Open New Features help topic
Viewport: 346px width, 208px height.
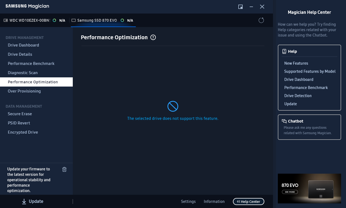coord(296,63)
